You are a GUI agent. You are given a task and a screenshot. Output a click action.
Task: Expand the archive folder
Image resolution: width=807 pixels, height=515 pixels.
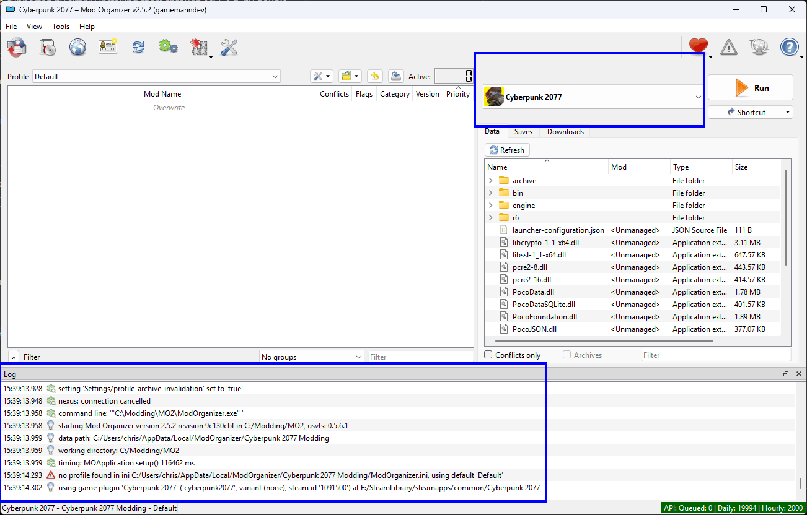[x=491, y=181]
